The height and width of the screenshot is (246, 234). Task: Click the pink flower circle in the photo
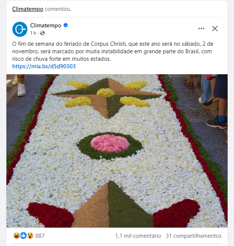110,143
